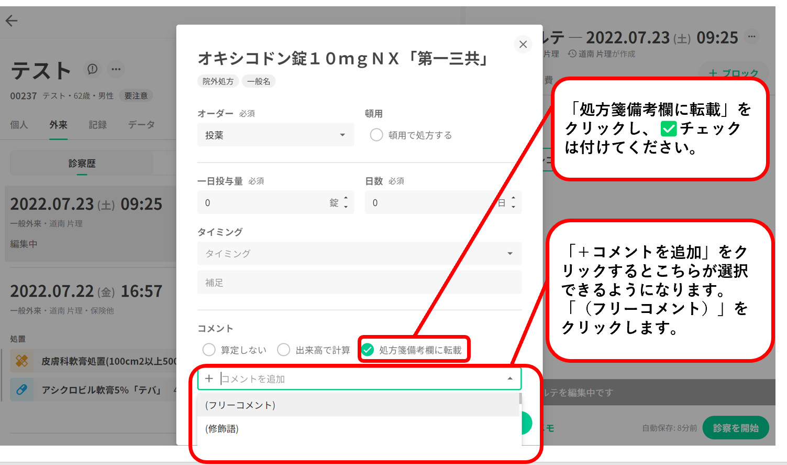The height and width of the screenshot is (465, 787).
Task: Adjust the 日数 stepper arrows
Action: (x=513, y=202)
